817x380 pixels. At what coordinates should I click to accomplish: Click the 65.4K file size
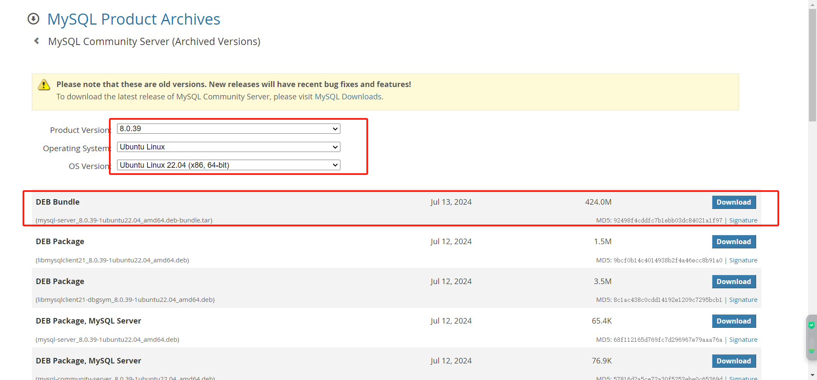[x=602, y=321]
